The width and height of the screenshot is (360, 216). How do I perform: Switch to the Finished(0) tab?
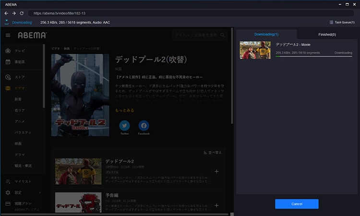tap(327, 35)
